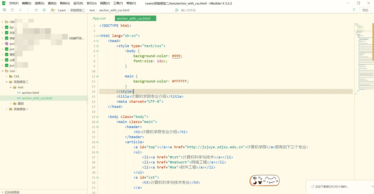Fold the main CSS rule at line 11
The height and width of the screenshot is (194, 374).
tap(98, 76)
